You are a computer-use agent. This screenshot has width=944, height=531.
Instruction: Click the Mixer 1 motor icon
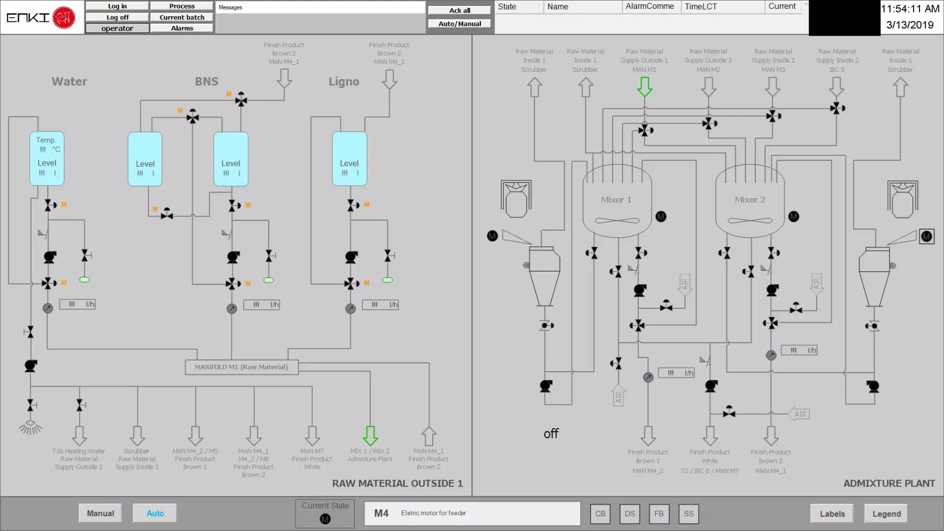pos(661,216)
